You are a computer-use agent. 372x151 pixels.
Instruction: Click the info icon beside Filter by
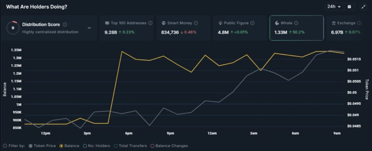4,146
